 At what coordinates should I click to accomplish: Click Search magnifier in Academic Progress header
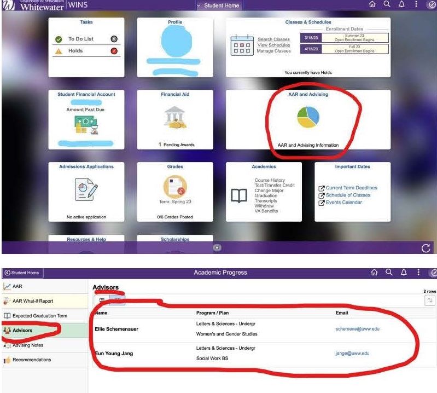389,272
